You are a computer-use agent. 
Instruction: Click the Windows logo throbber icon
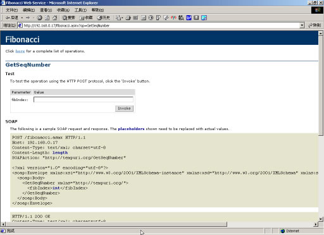pyautogui.click(x=317, y=10)
